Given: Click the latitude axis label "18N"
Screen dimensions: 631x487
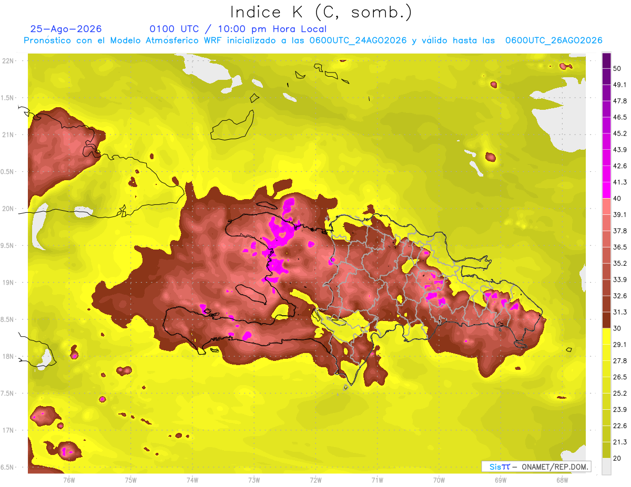Looking at the screenshot, I should 9,356.
